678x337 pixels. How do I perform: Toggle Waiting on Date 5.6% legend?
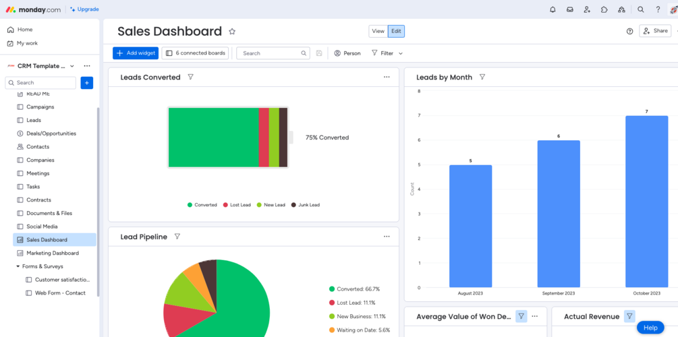click(360, 330)
